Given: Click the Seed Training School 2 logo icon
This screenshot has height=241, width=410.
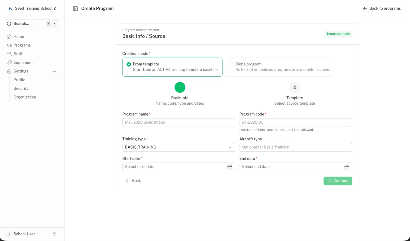Looking at the screenshot, I should pos(11,9).
